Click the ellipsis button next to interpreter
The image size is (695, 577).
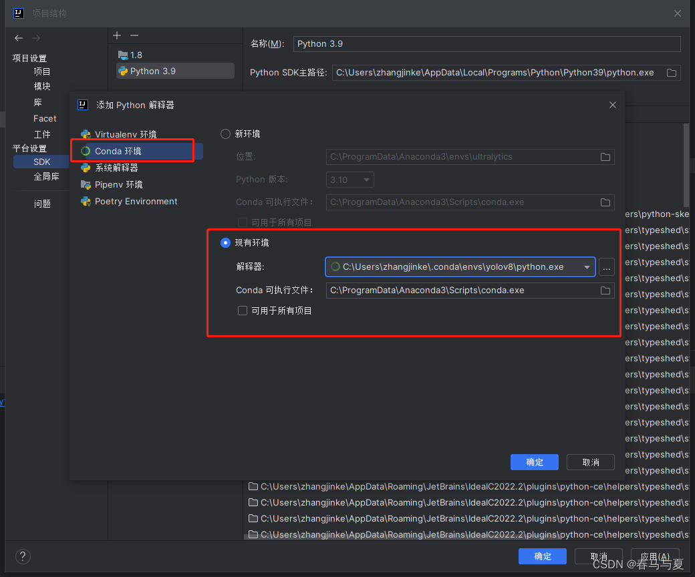606,267
